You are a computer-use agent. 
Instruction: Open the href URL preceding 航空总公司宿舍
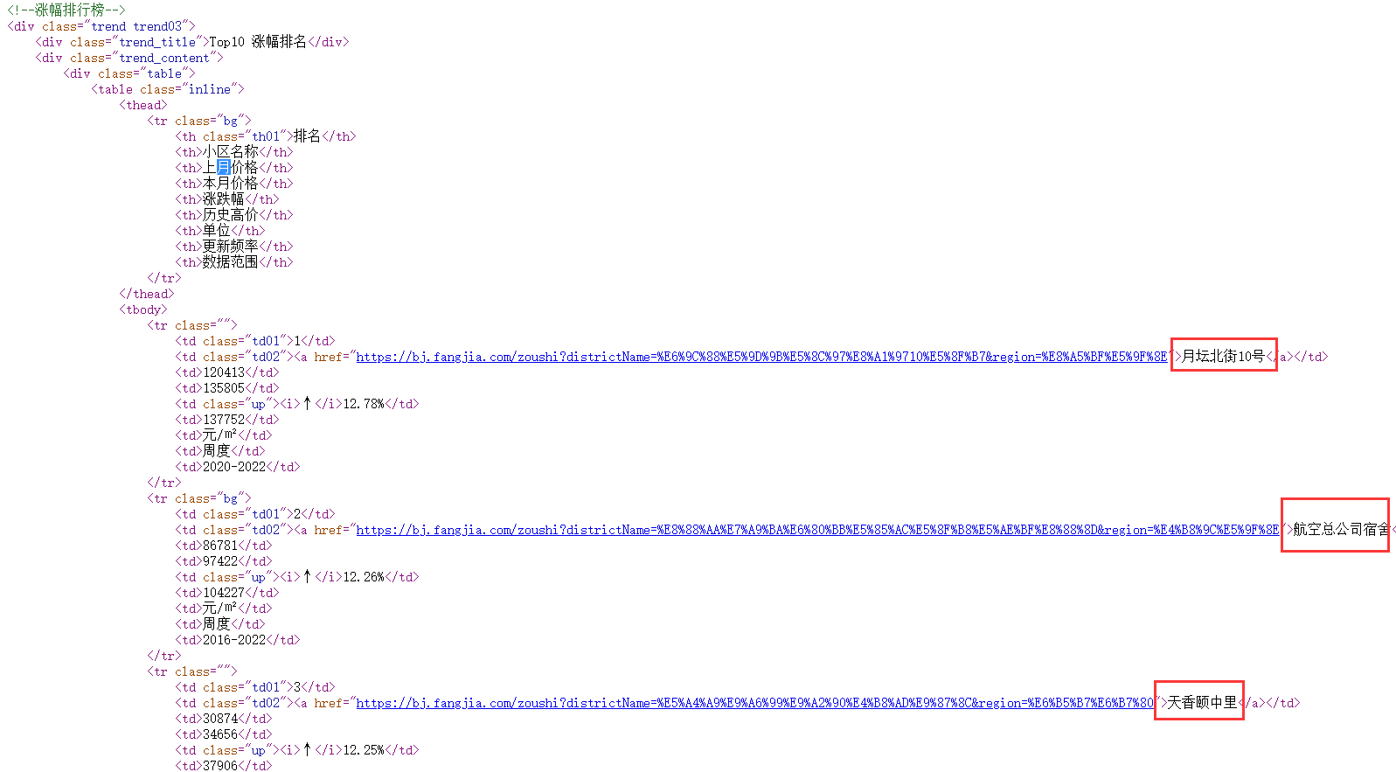tap(818, 530)
